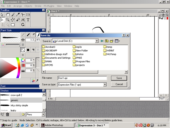The width and height of the screenshot is (170, 128).
Task: Click the trash icon in Strokes panel
Action: (x=7, y=114)
